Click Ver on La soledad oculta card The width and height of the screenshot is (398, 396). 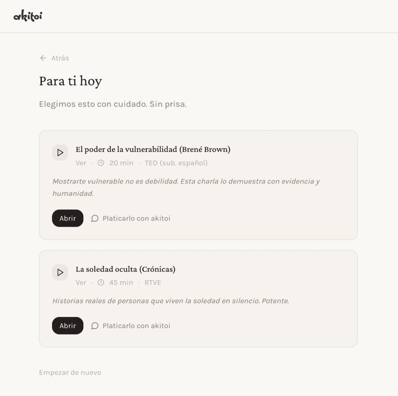80,283
